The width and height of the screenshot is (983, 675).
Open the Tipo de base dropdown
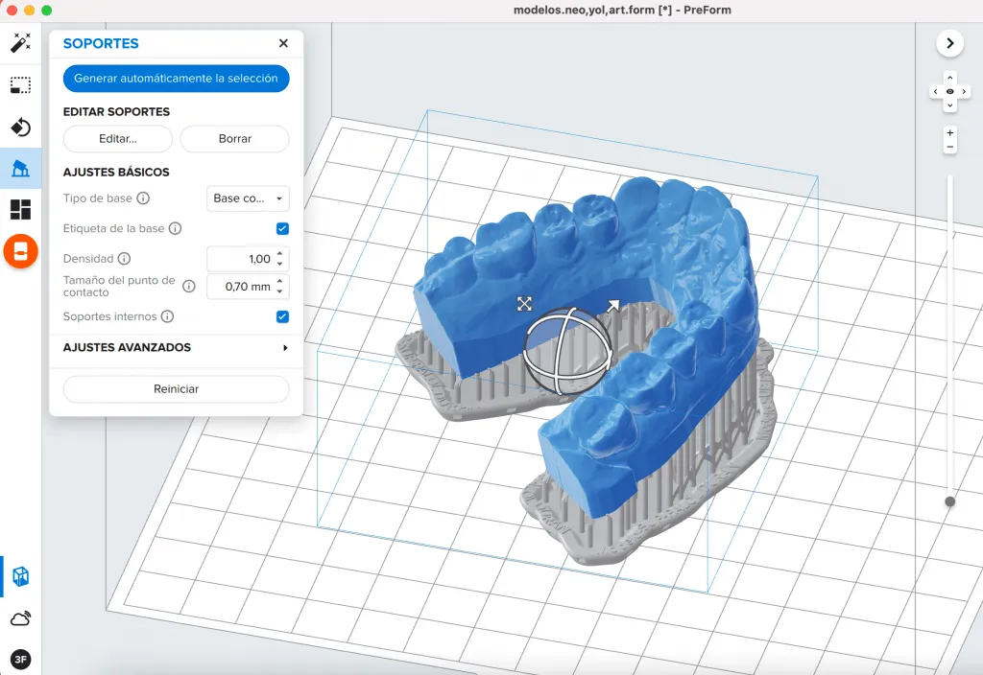[248, 198]
